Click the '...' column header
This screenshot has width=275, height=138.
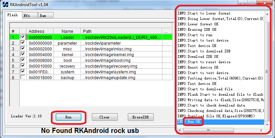coord(167,31)
